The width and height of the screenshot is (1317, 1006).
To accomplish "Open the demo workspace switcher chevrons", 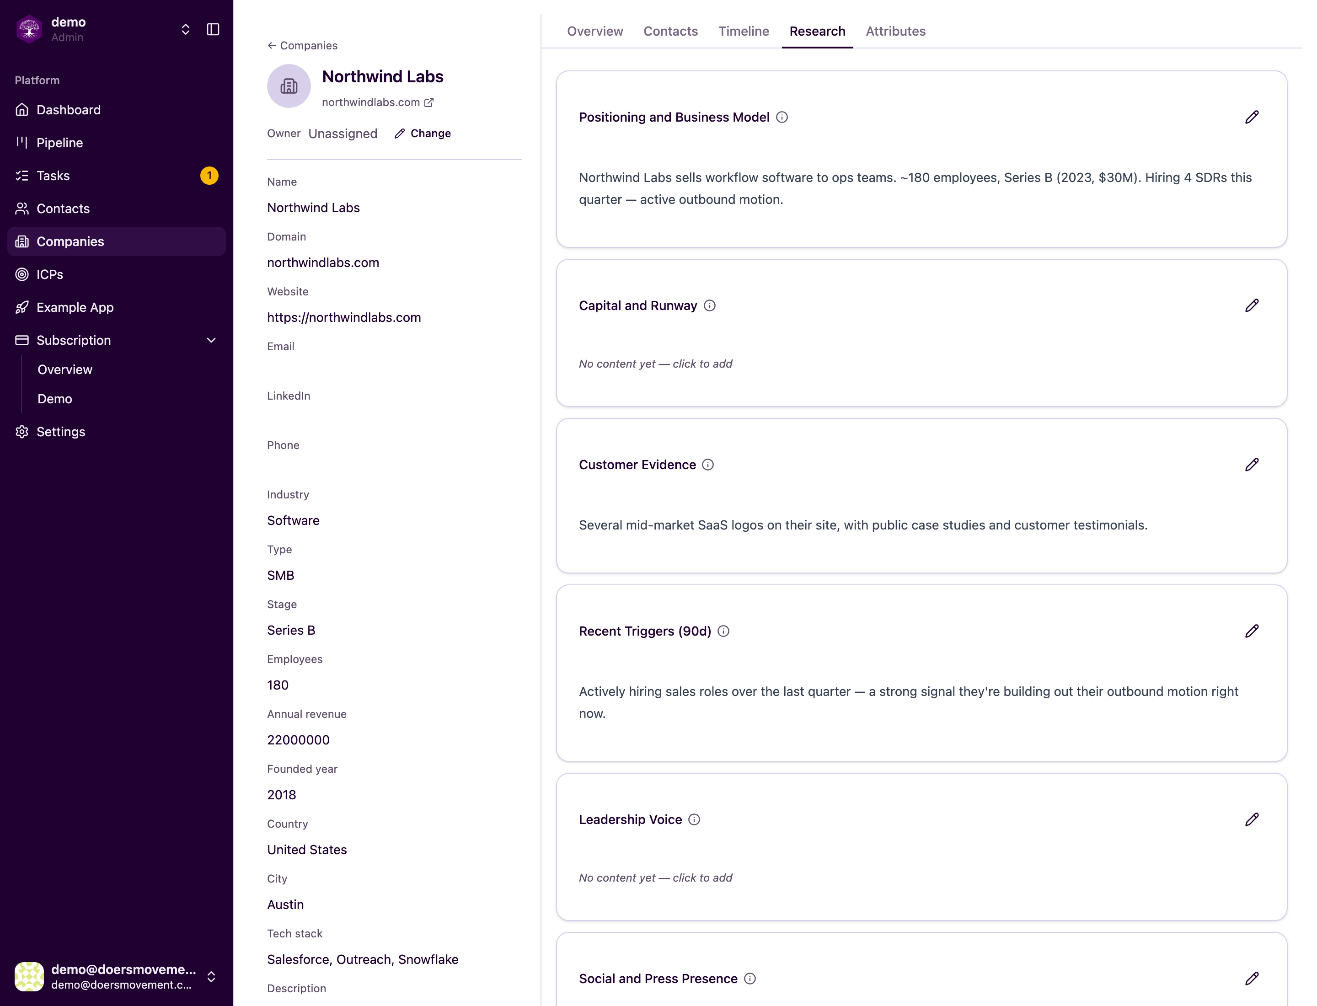I will coord(186,29).
